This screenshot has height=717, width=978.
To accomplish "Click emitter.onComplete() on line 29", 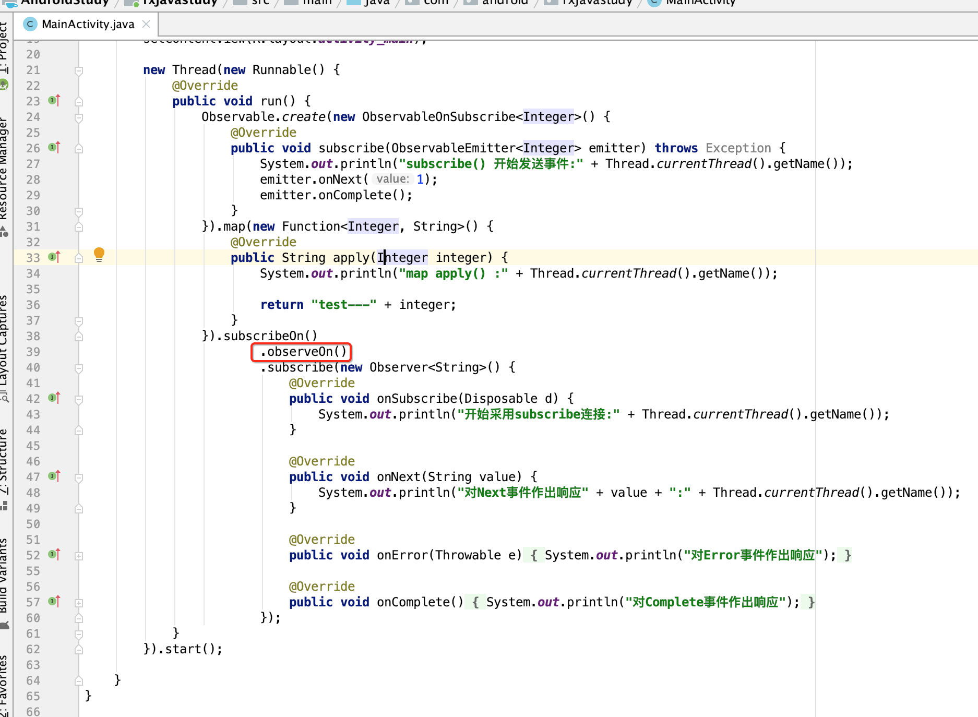I will (x=336, y=195).
